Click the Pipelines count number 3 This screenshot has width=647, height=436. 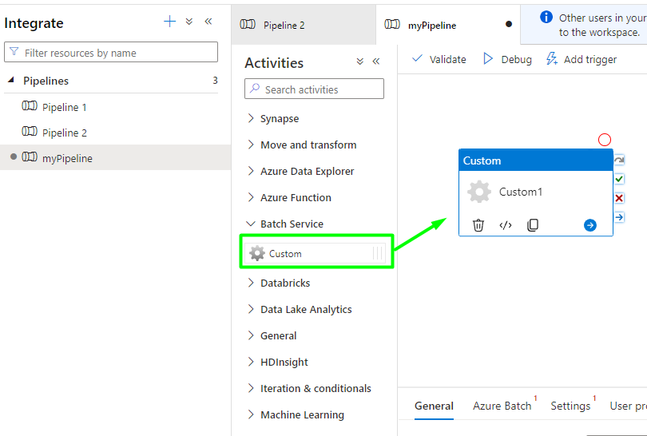(215, 80)
